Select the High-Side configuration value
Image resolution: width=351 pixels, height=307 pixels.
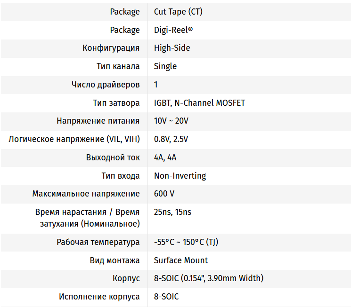(172, 48)
